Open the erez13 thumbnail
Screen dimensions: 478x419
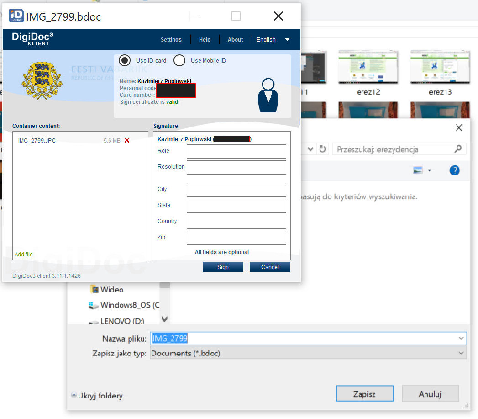tap(440, 69)
